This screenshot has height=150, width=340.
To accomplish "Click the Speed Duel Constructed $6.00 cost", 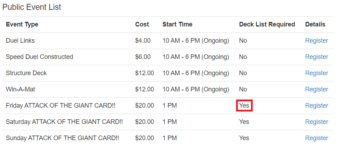I will 143,57.
